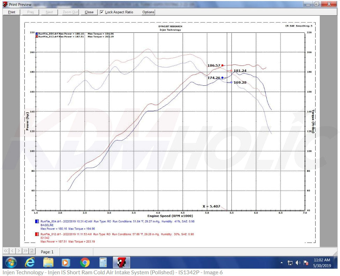The height and width of the screenshot is (276, 340).
Task: Open Calculator from the taskbar
Action: point(103,262)
